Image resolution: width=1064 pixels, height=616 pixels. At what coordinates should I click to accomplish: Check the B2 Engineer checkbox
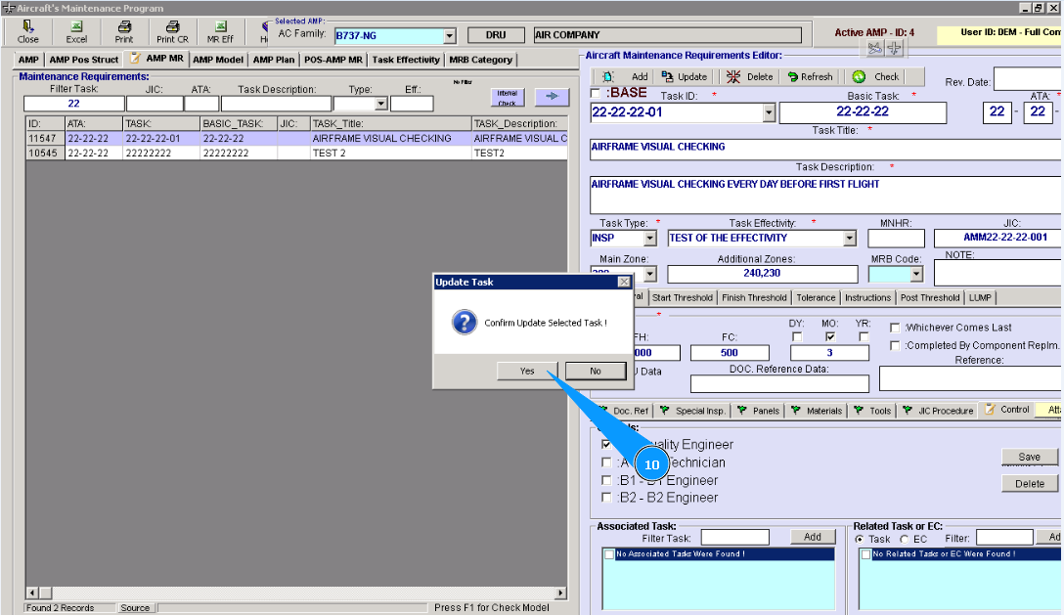(x=606, y=498)
